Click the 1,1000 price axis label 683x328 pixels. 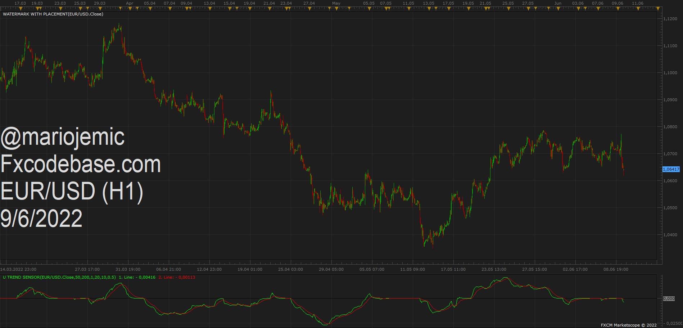click(x=670, y=73)
